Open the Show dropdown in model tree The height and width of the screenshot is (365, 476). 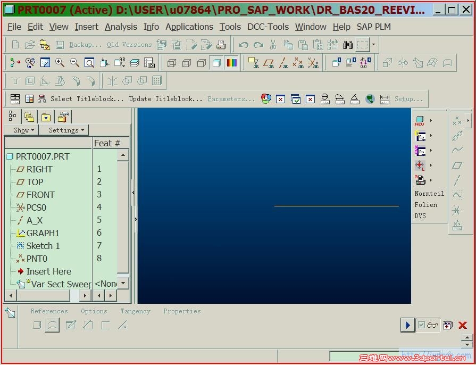(x=22, y=130)
